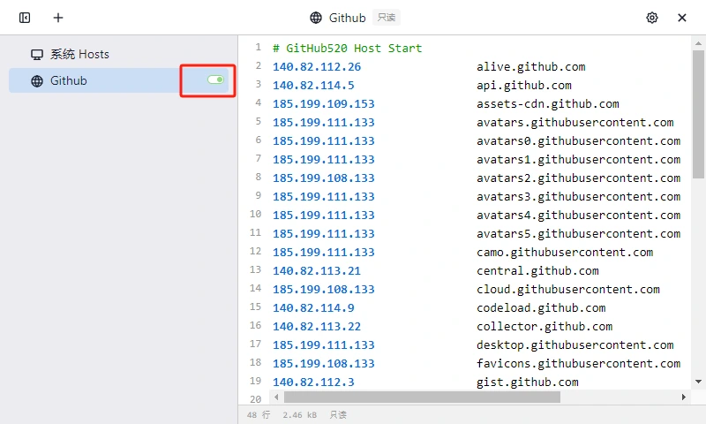Image resolution: width=706 pixels, height=424 pixels.
Task: Click central.github.com hostname
Action: [537, 271]
